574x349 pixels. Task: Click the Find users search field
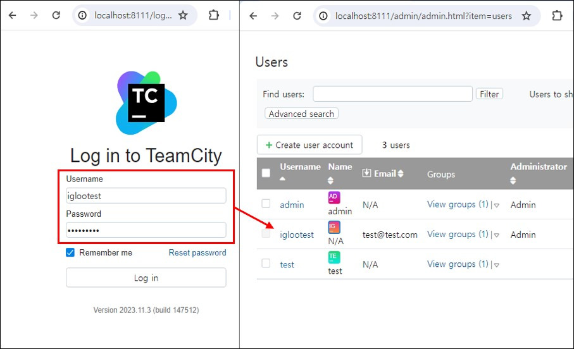point(393,94)
